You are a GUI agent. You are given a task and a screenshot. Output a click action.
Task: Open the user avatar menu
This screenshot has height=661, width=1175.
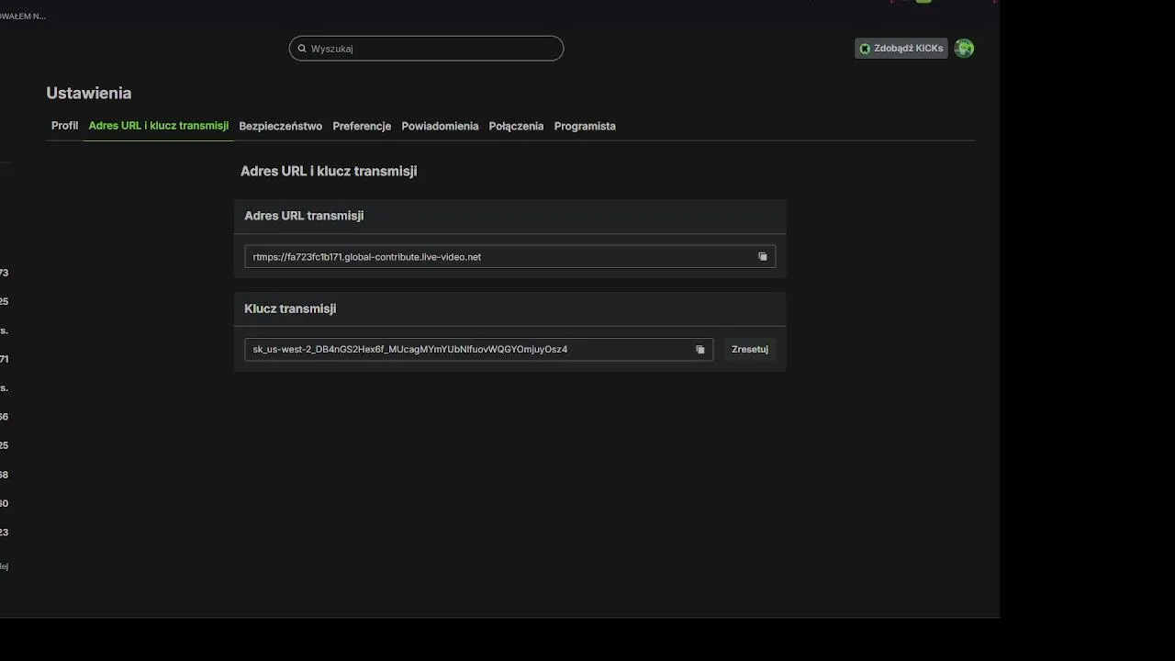[964, 49]
